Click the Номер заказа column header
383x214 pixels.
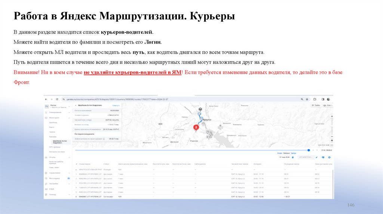tap(85, 164)
